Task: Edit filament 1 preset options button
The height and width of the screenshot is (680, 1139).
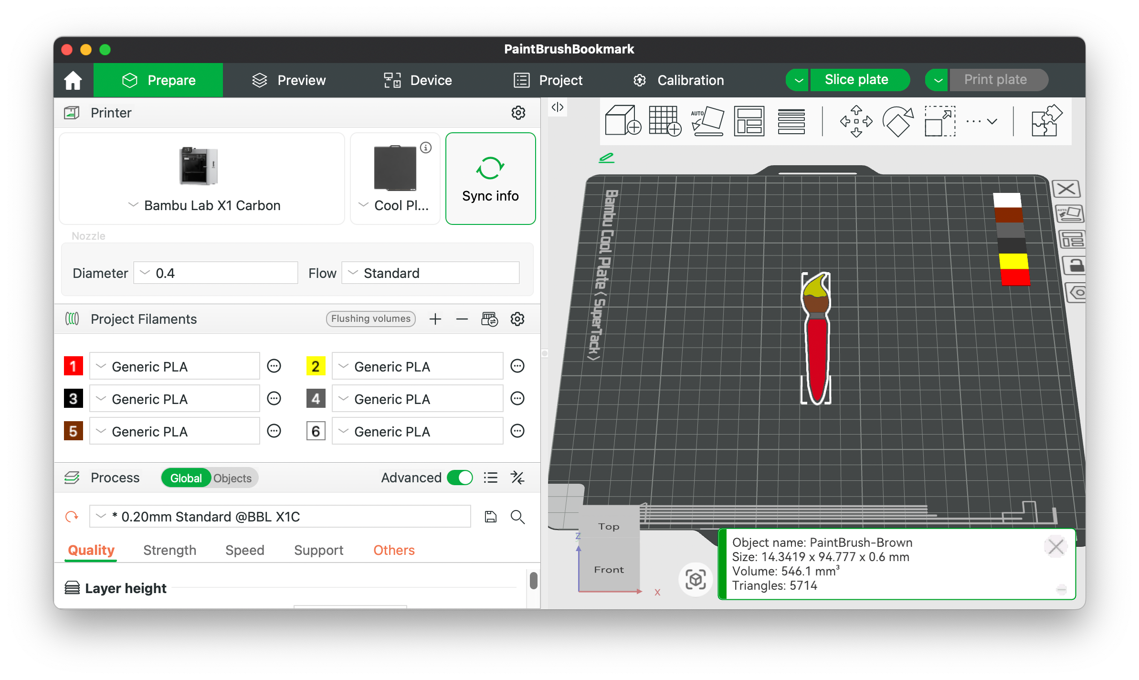Action: pyautogui.click(x=274, y=366)
